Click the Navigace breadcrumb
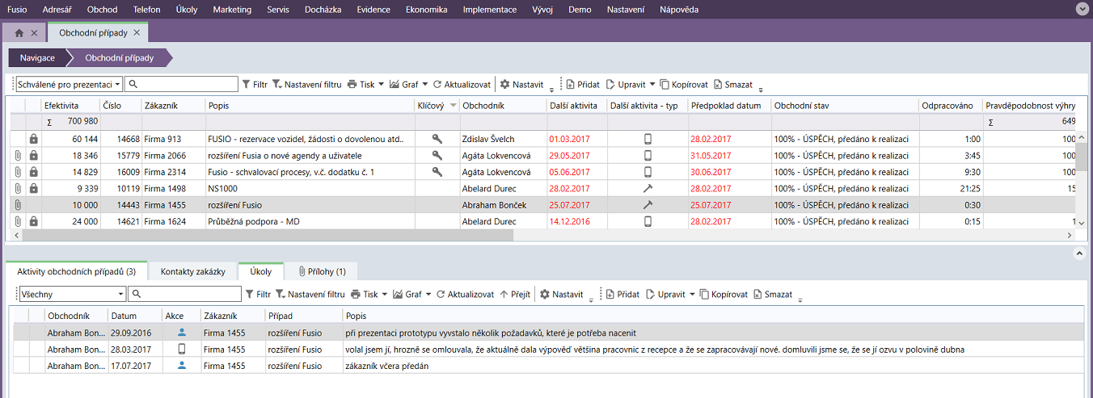The image size is (1093, 398). 37,58
